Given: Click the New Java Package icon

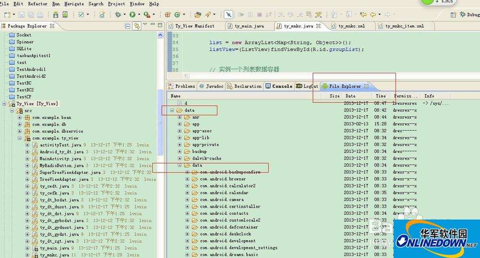Looking at the screenshot, I should pyautogui.click(x=168, y=14).
